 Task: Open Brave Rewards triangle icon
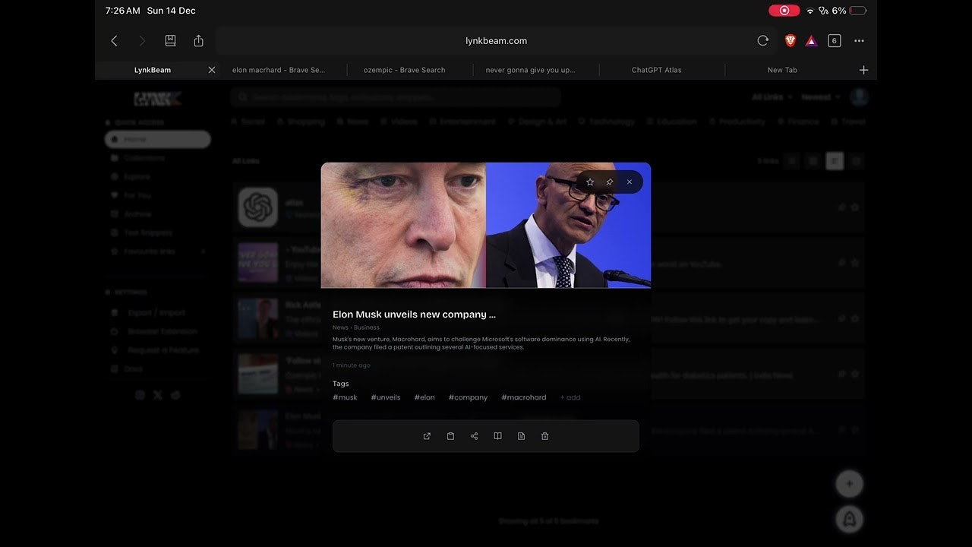(x=811, y=41)
